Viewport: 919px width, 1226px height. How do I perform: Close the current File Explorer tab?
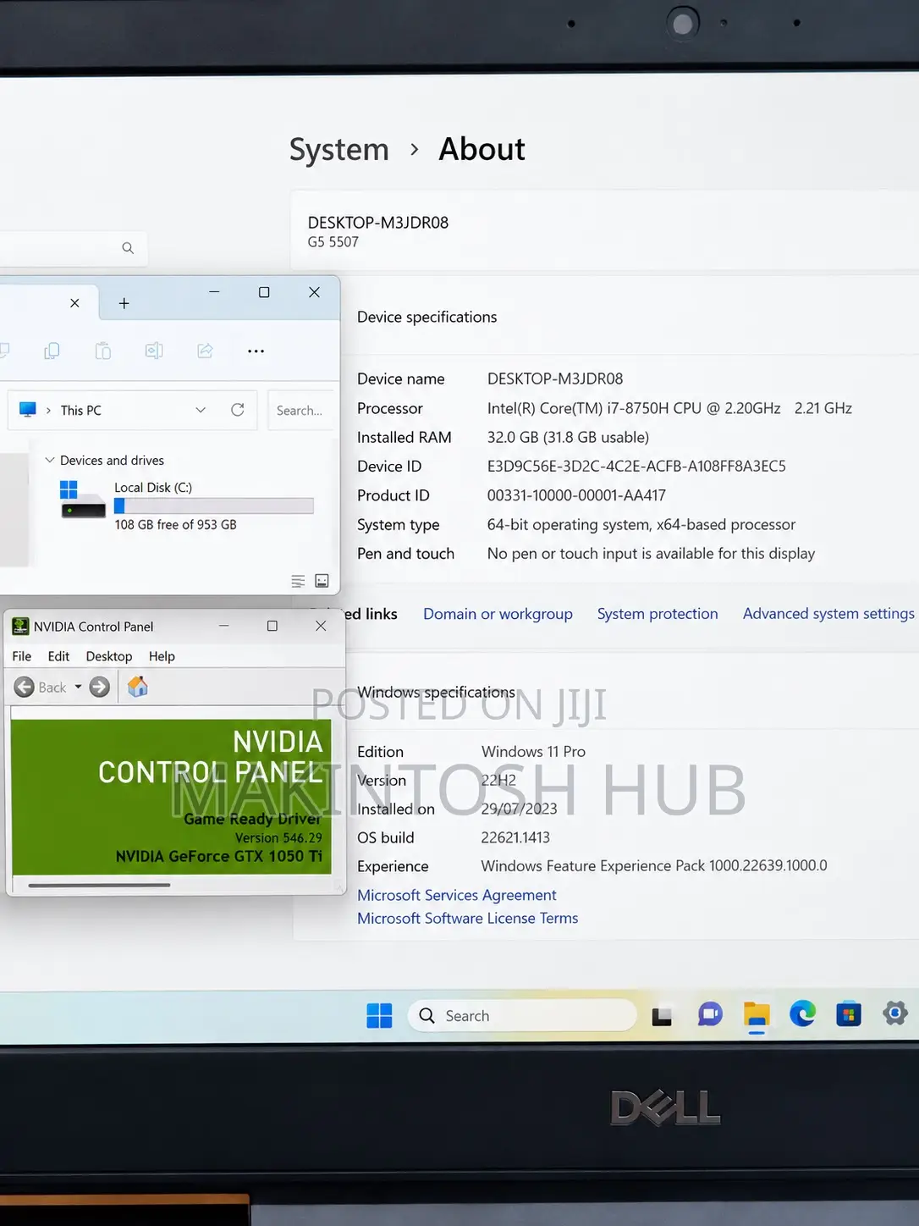point(74,303)
